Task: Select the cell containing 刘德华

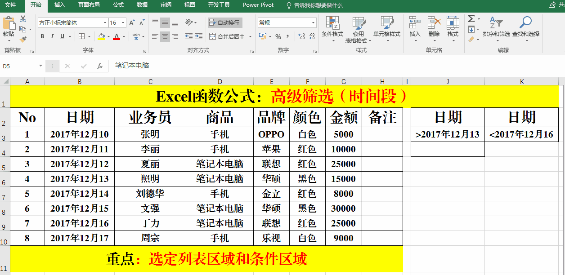Action: coord(150,194)
